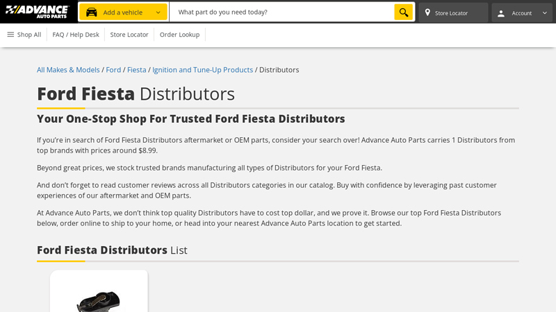Open Order Lookup
Screen dimensions: 556x312
click(x=179, y=34)
